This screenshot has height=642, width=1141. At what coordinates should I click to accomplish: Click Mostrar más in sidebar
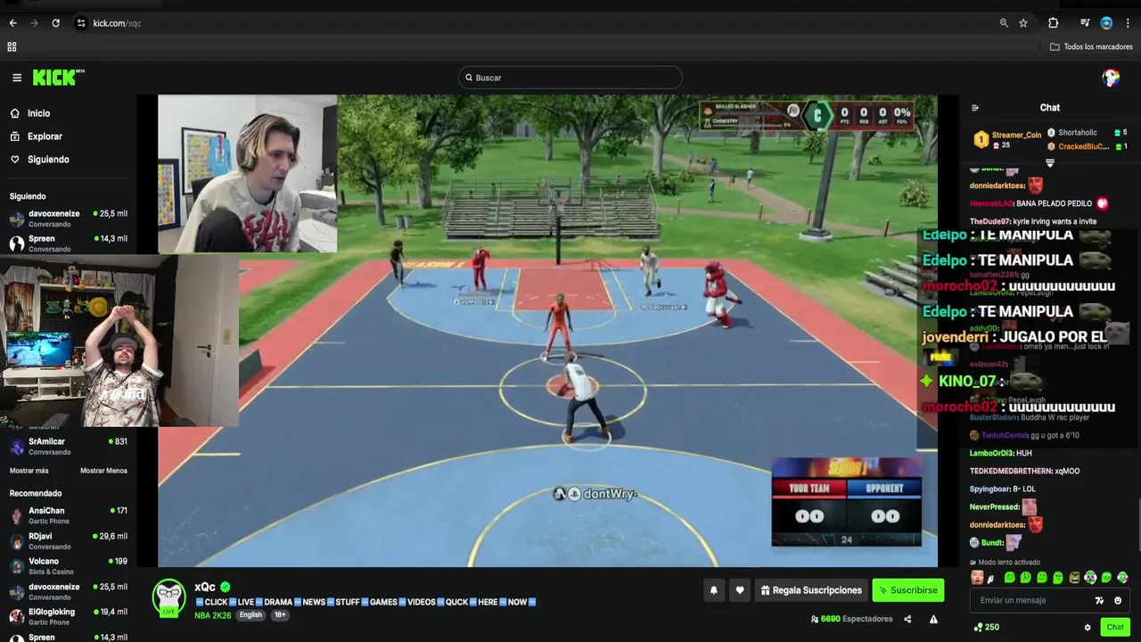(29, 471)
